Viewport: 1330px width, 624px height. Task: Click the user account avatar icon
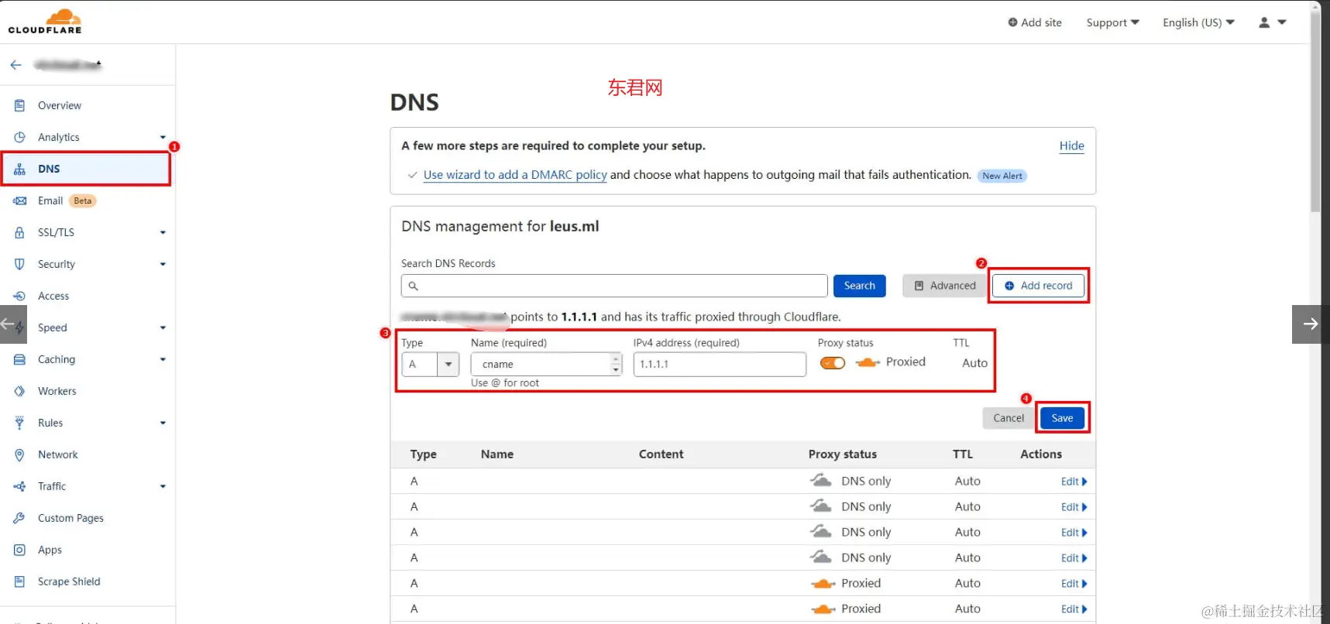tap(1264, 22)
